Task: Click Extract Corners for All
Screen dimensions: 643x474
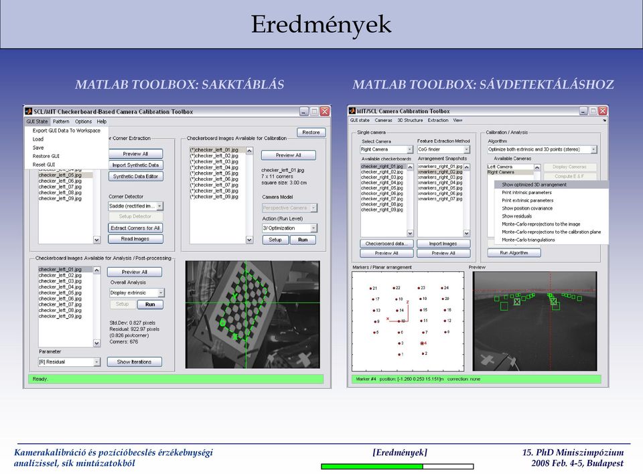Action: pyautogui.click(x=135, y=228)
